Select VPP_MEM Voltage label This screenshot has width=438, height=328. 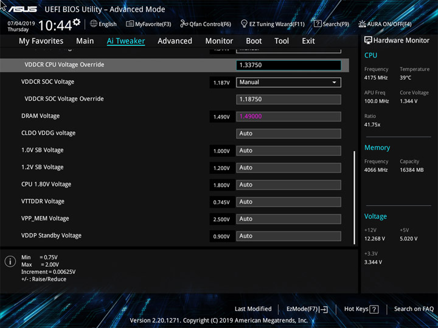[x=45, y=219]
